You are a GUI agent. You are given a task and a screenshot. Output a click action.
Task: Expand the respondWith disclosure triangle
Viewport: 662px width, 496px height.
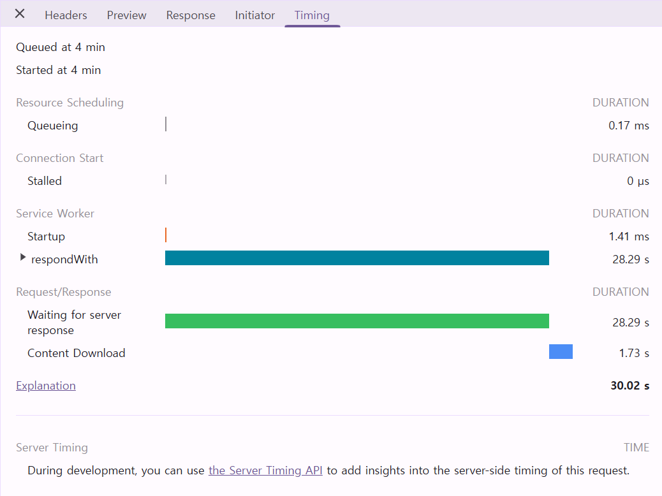click(x=23, y=258)
